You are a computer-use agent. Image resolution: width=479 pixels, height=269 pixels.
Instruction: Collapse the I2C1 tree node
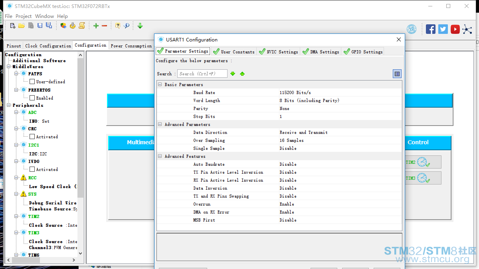pyautogui.click(x=17, y=145)
